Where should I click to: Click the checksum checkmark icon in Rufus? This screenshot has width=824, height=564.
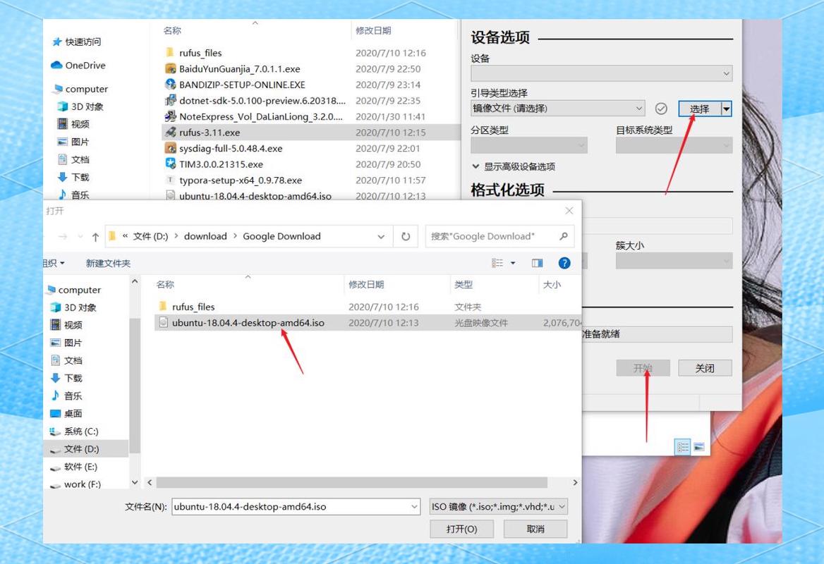coord(661,109)
